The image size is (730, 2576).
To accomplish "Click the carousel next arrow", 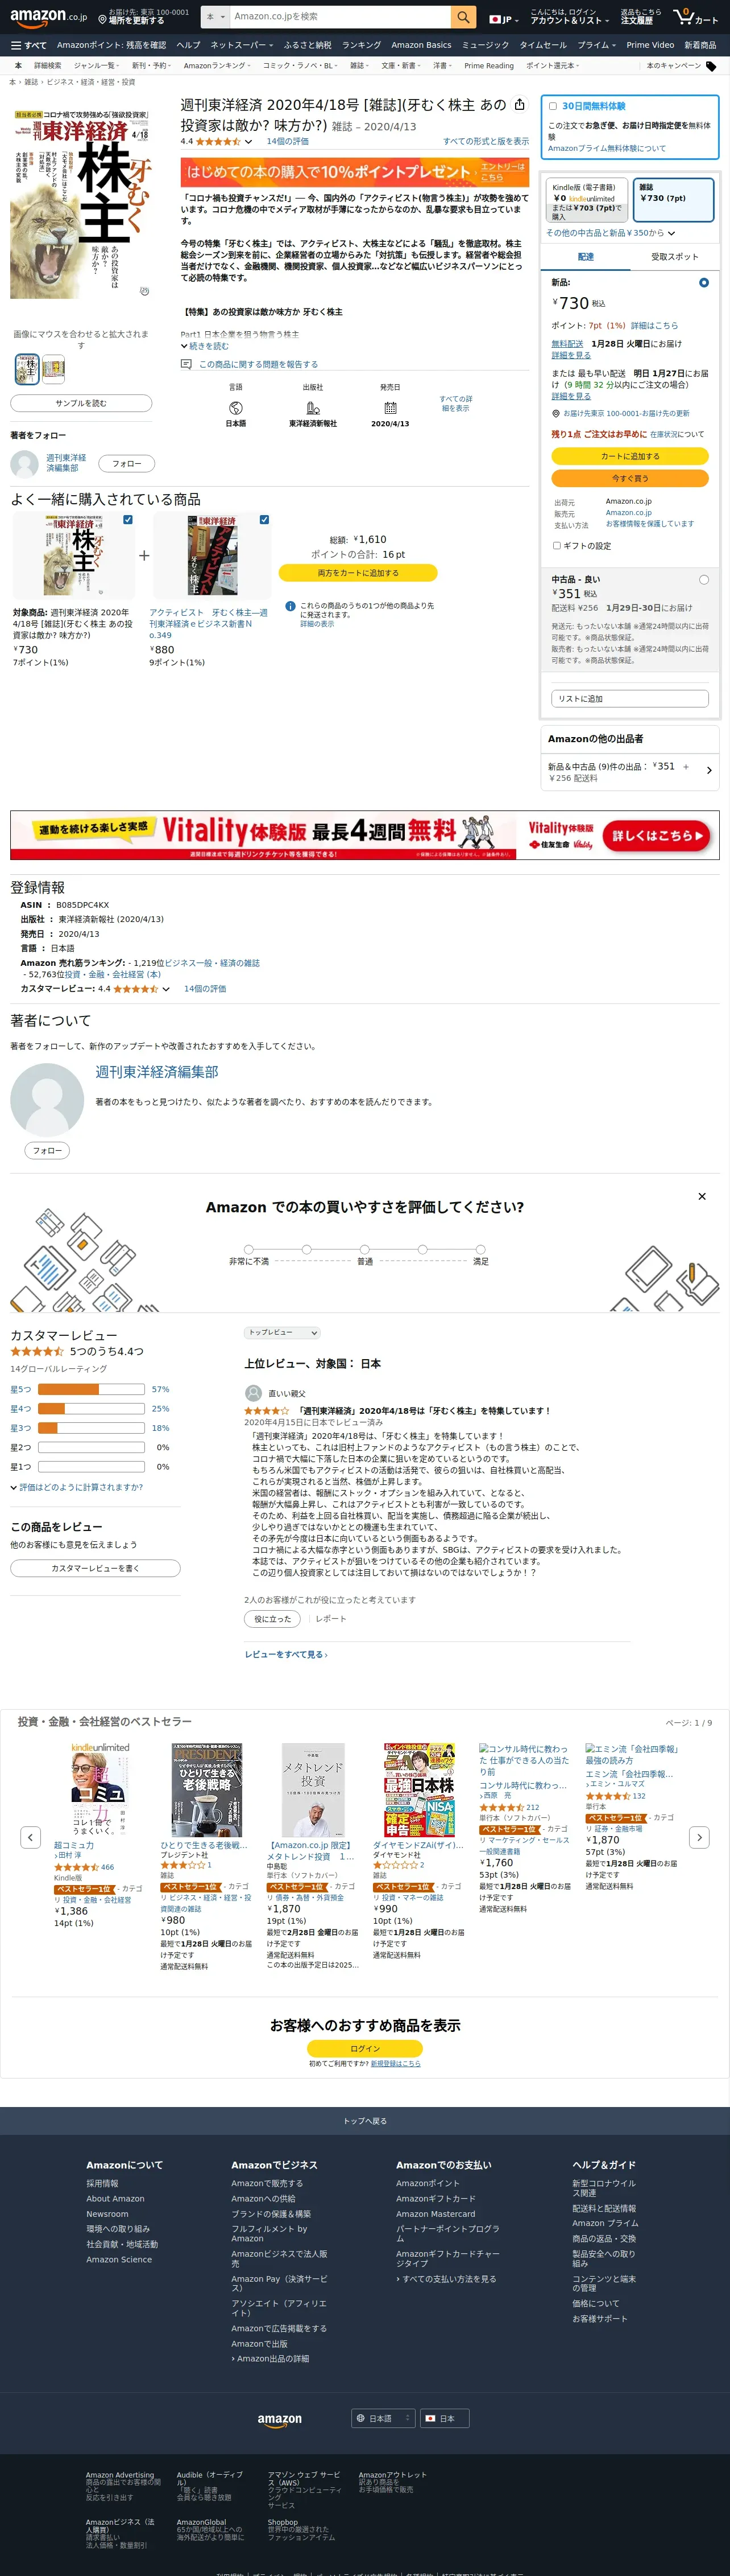I will pyautogui.click(x=699, y=1837).
